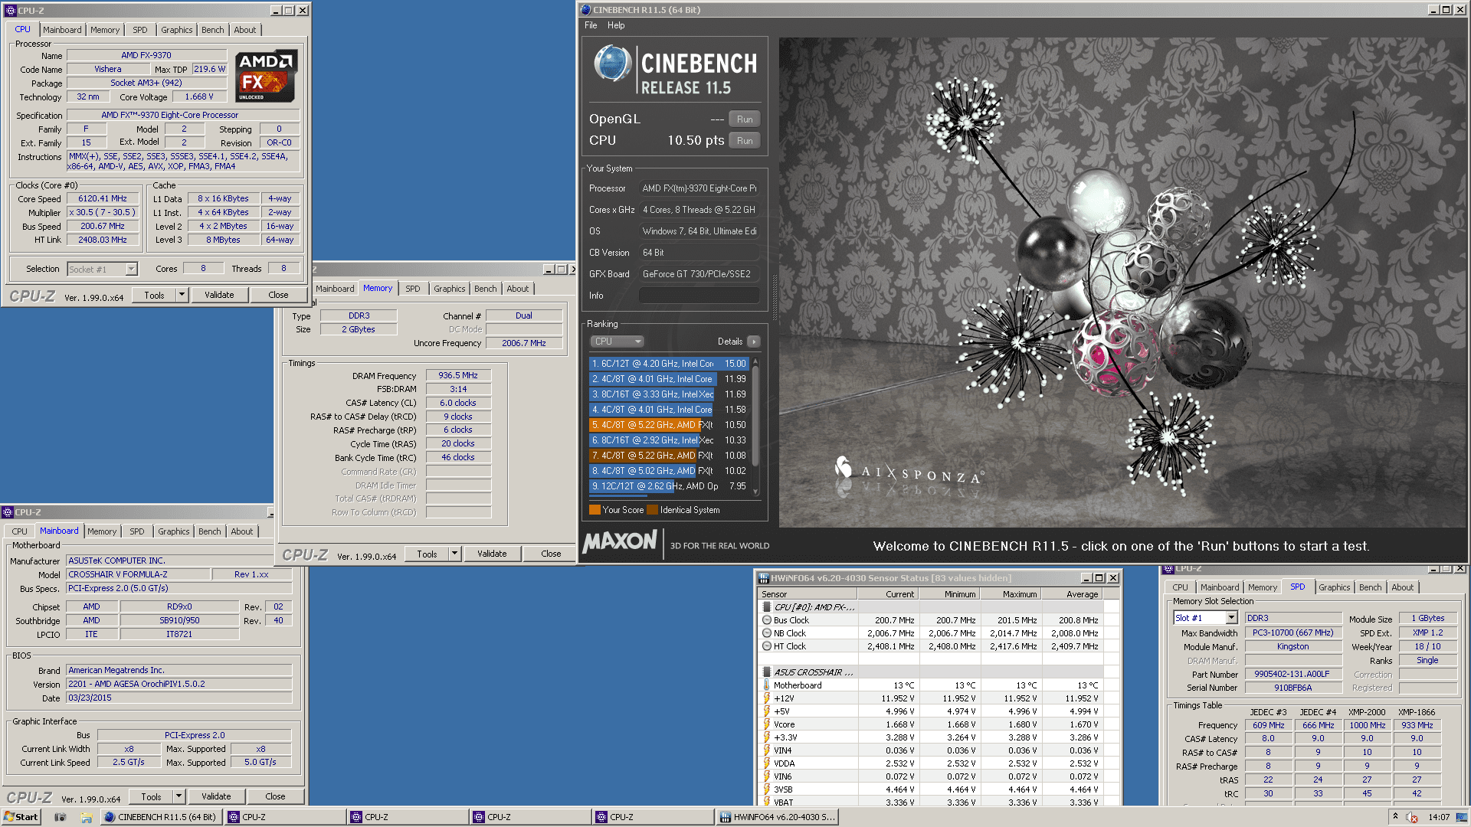Open the Help menu in CINEBENCH
Screen dimensions: 1471x827
tap(616, 25)
